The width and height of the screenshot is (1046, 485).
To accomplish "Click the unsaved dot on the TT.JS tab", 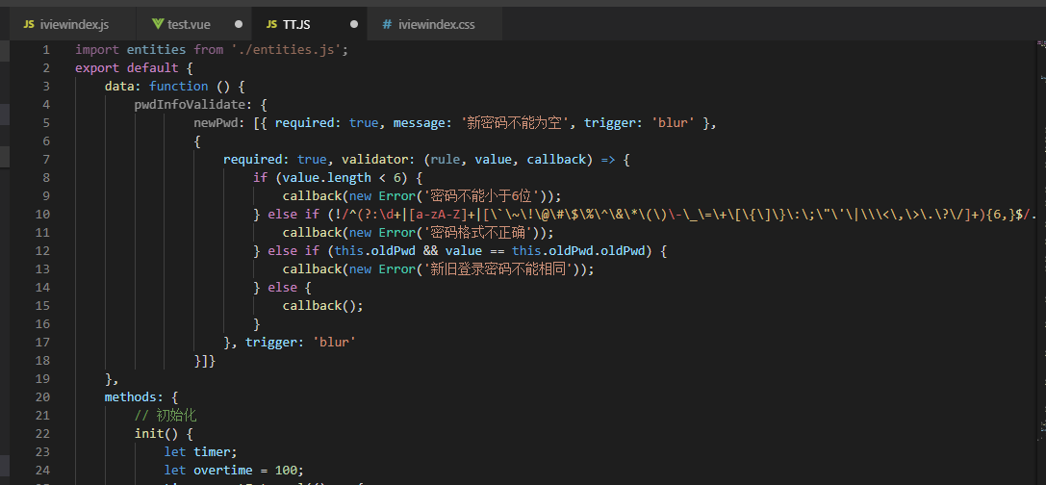I will coord(354,25).
